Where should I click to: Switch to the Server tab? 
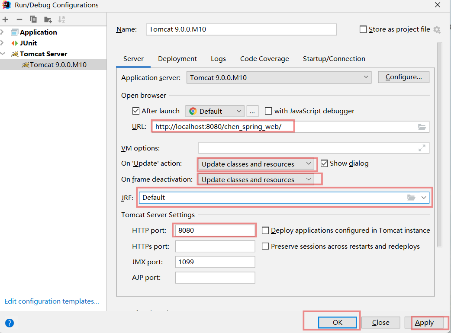[133, 59]
